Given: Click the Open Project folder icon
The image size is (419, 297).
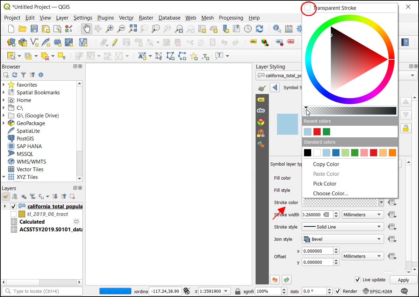Looking at the screenshot, I should [23, 29].
